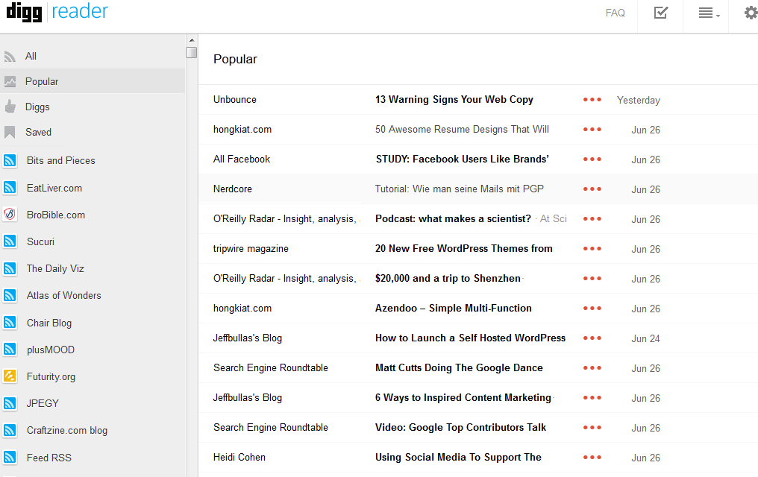This screenshot has height=477, width=758.
Task: Open more options for Using Social Media article
Action: coord(592,457)
